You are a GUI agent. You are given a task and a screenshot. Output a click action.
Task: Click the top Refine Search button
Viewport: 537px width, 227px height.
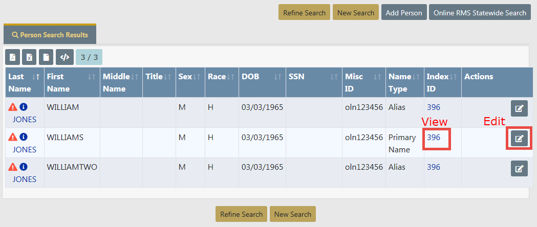304,13
